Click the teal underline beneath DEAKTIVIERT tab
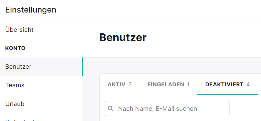 [228, 94]
